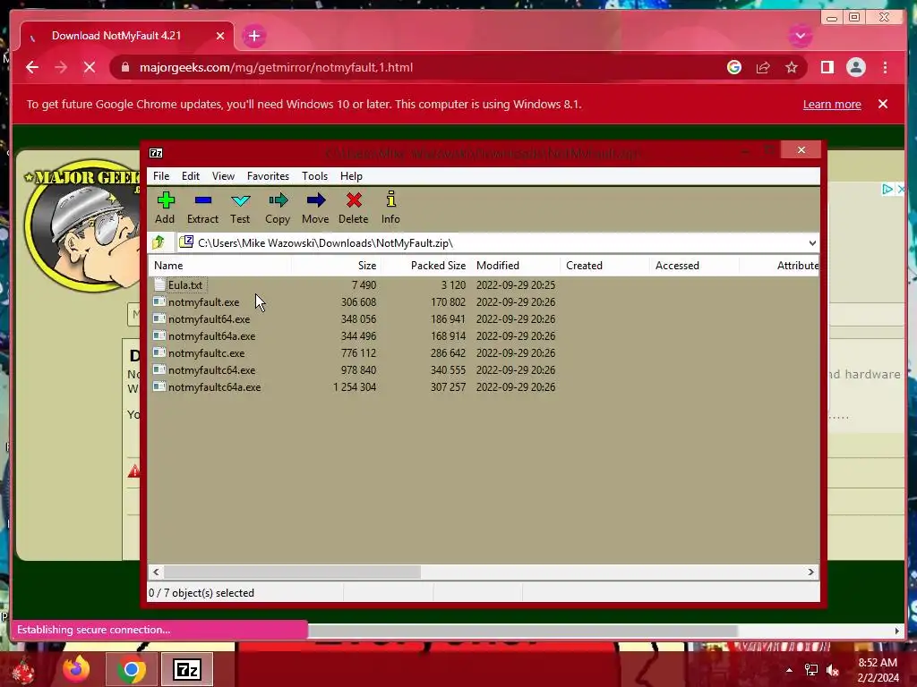Open Firefox from the taskbar

click(77, 669)
